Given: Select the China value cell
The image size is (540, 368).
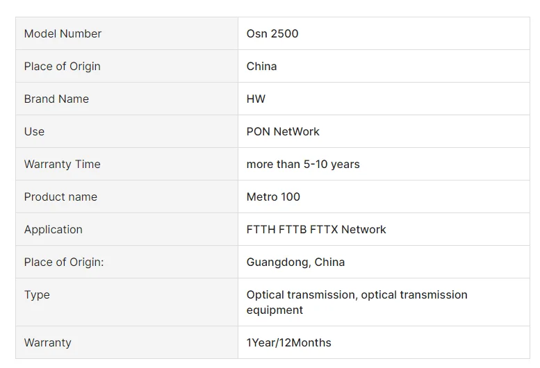Looking at the screenshot, I should click(x=384, y=66).
